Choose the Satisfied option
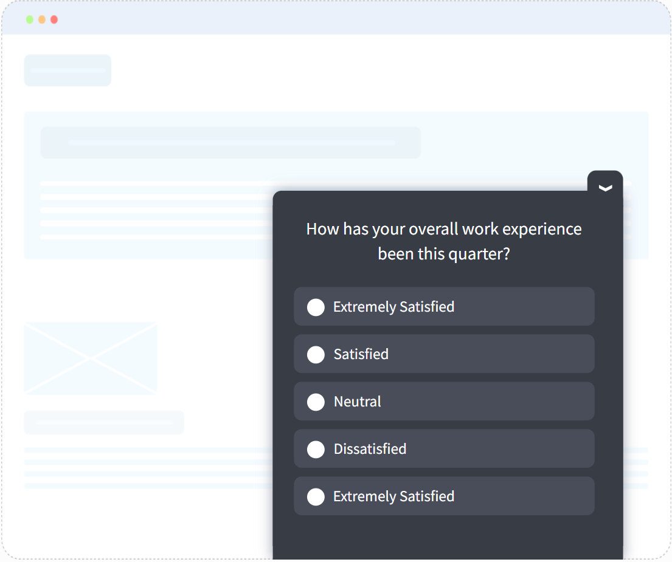The height and width of the screenshot is (562, 672). pos(316,354)
